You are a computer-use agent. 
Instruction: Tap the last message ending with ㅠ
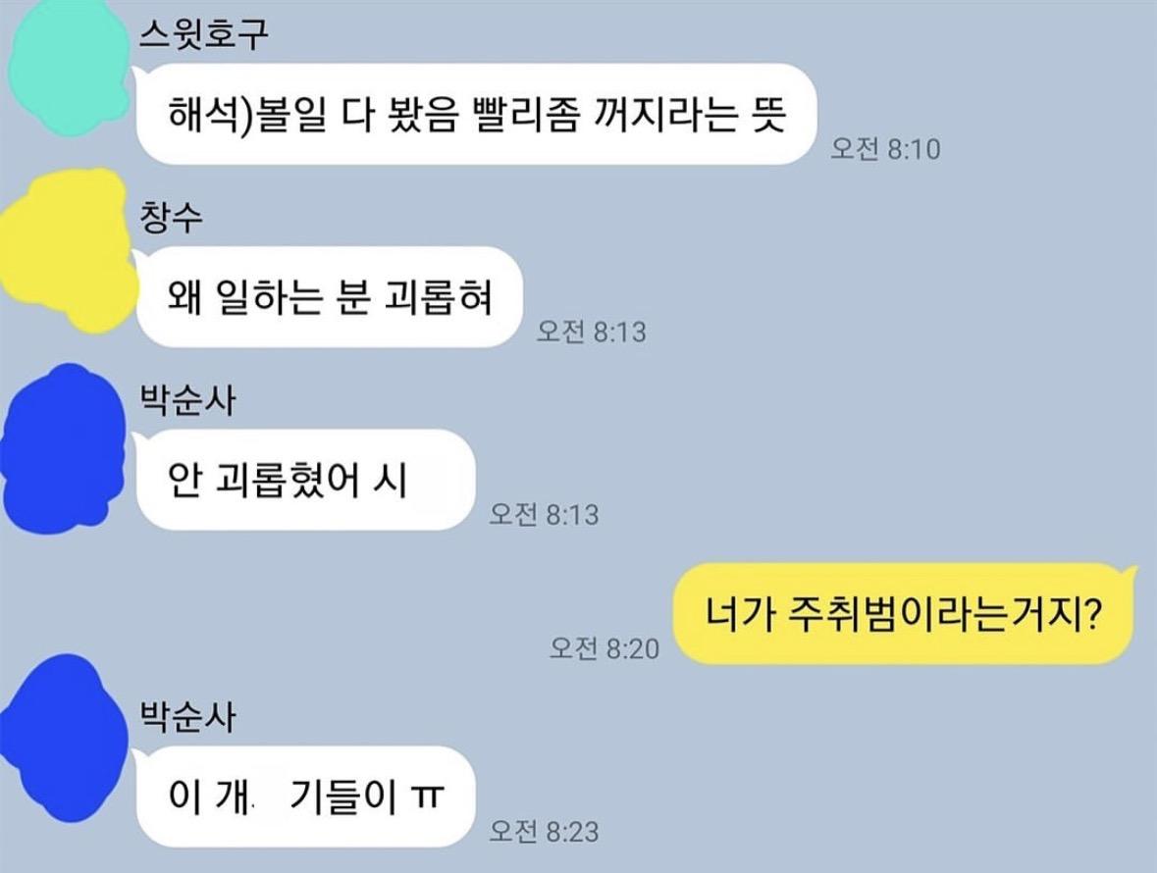[305, 796]
